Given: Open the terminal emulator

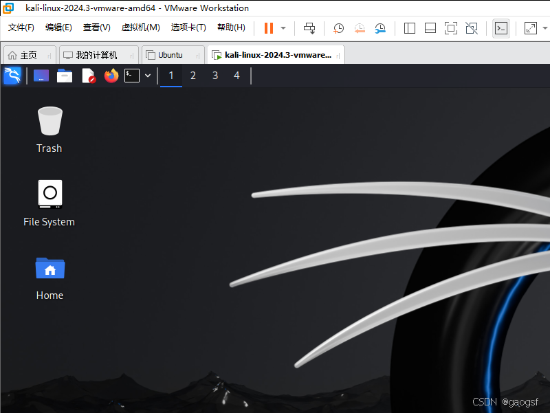Looking at the screenshot, I should 132,76.
